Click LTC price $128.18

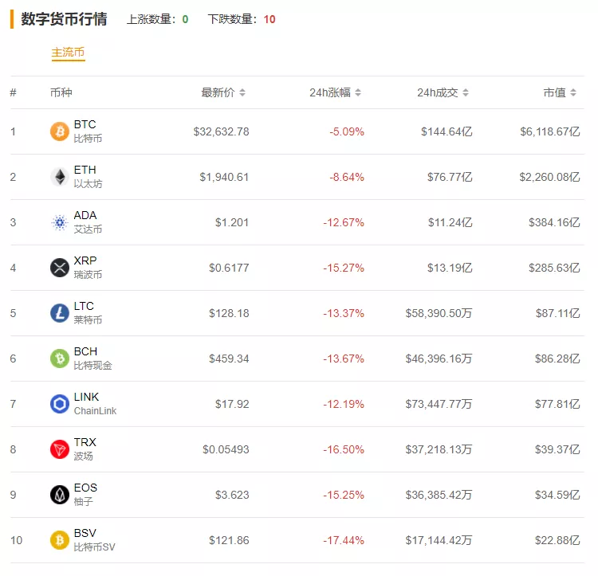tap(229, 313)
